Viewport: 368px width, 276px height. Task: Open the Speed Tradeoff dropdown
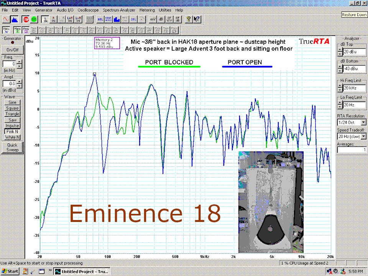click(363, 136)
